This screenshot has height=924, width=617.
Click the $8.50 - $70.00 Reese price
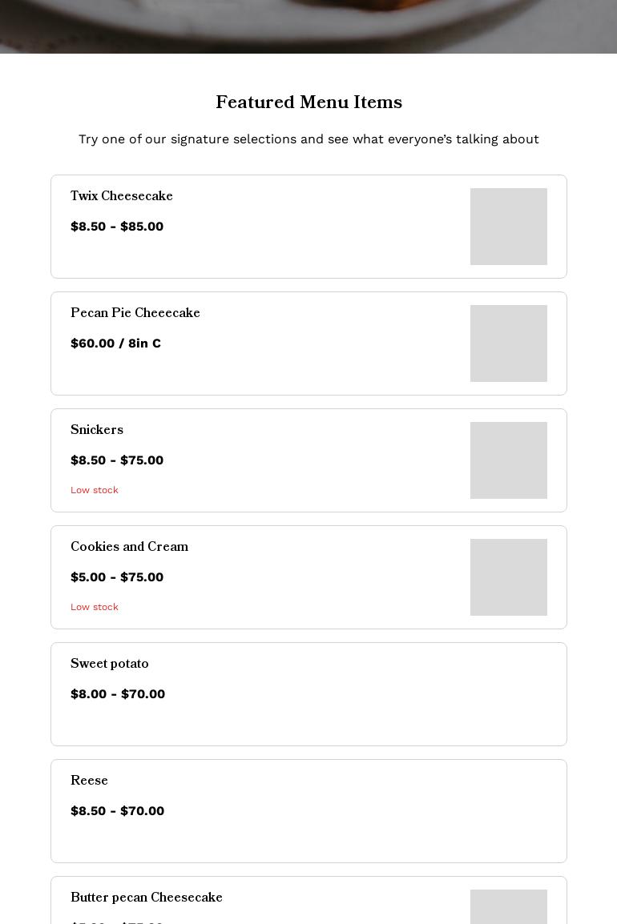(x=117, y=811)
